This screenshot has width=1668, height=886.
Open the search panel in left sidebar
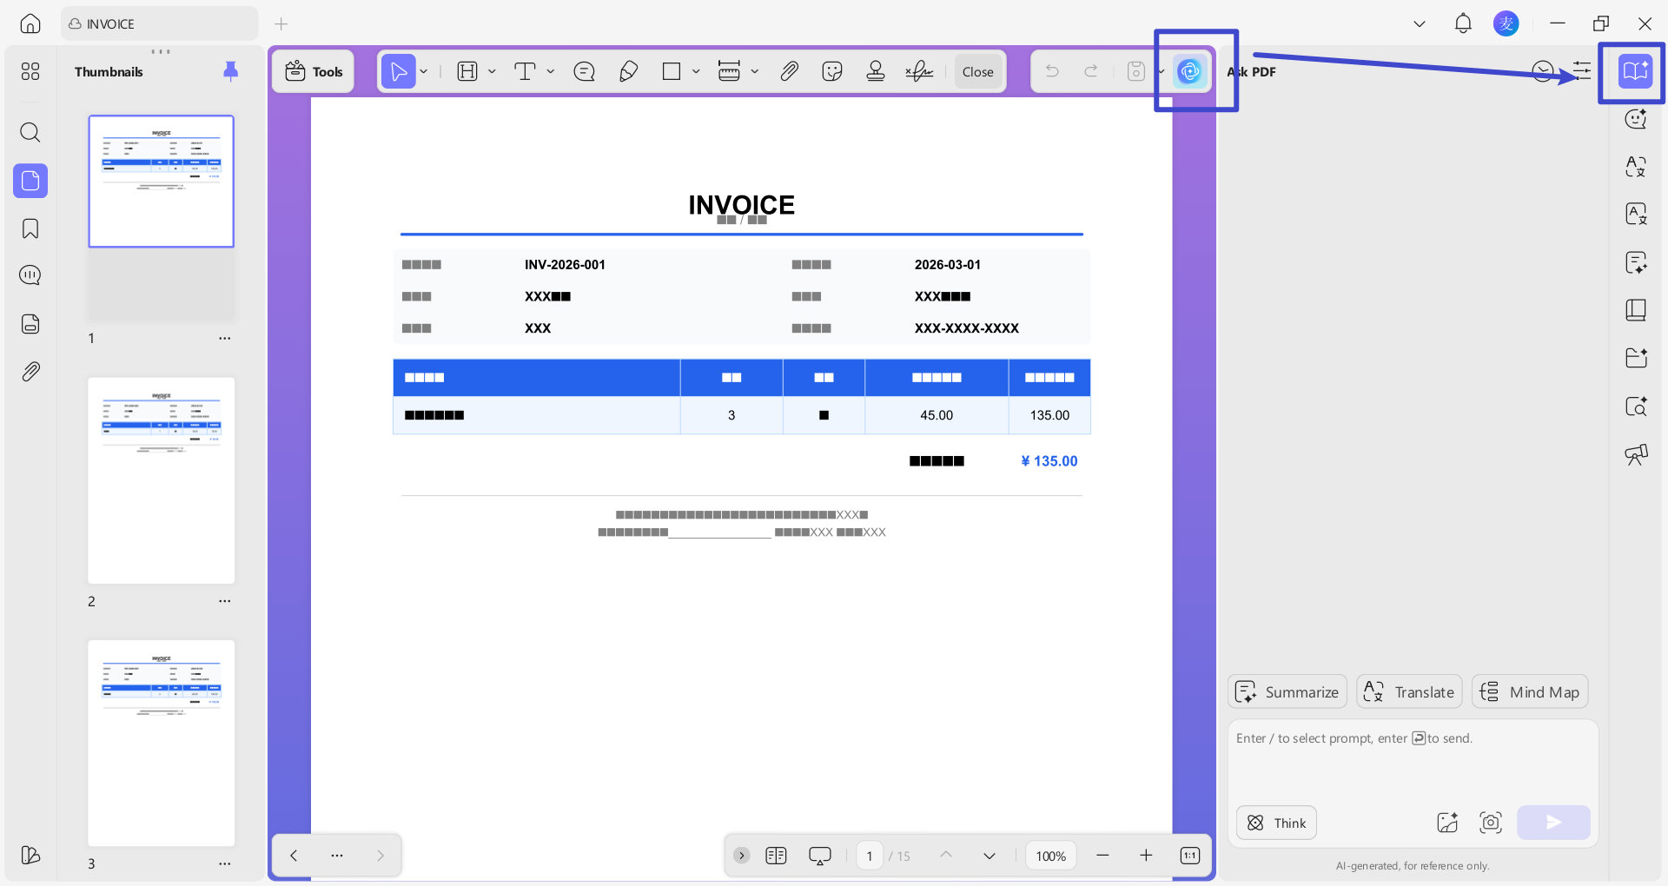coord(30,132)
